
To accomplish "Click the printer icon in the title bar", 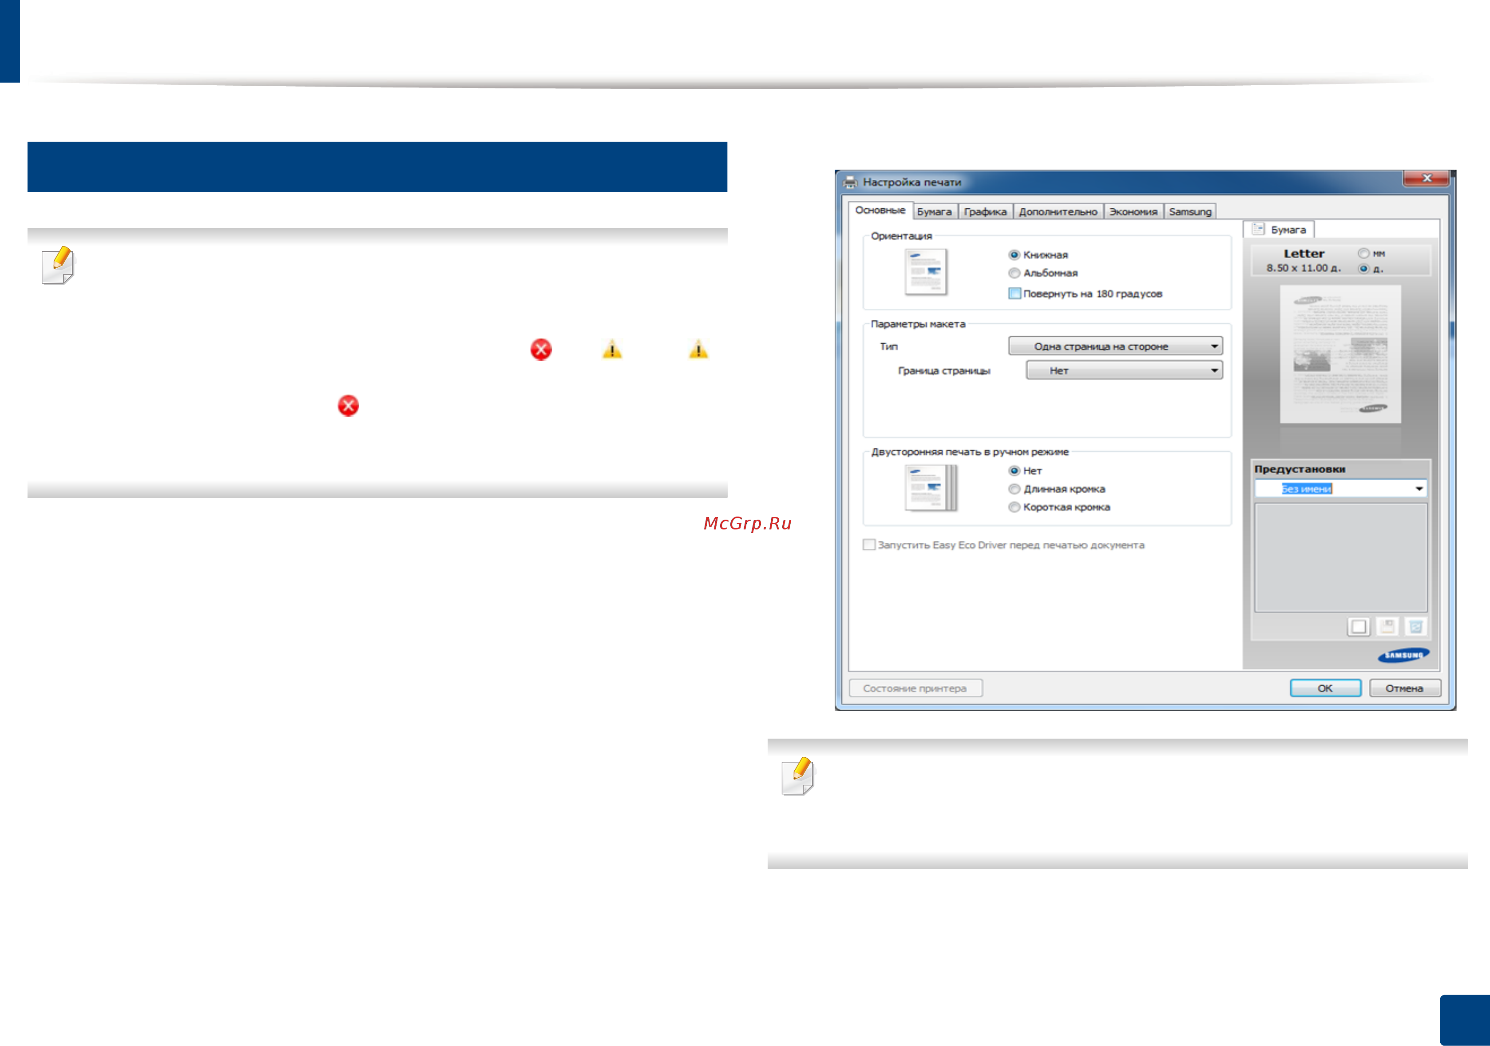I will [849, 183].
